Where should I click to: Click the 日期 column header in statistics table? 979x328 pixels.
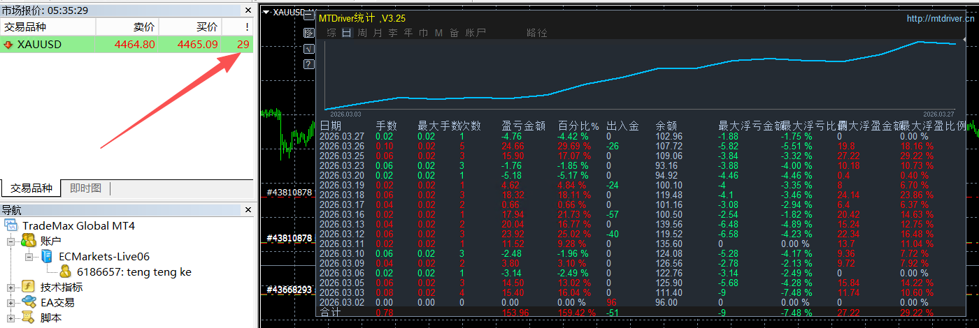[331, 126]
